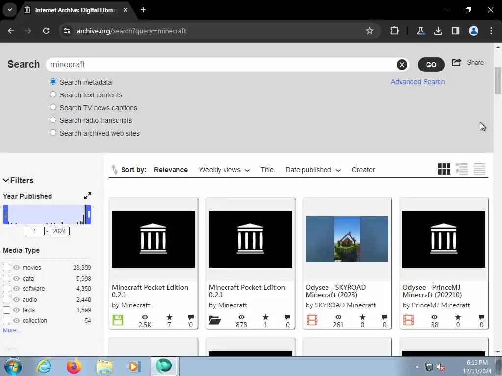The height and width of the screenshot is (376, 502).
Task: Reload the archive.org page
Action: (46, 31)
